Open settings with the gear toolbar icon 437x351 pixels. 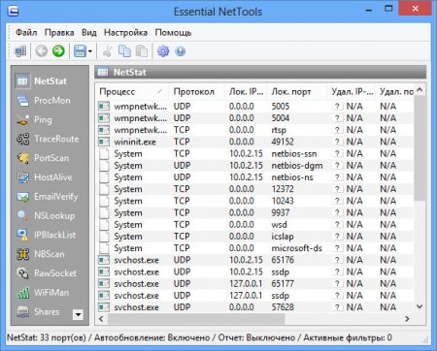[163, 51]
